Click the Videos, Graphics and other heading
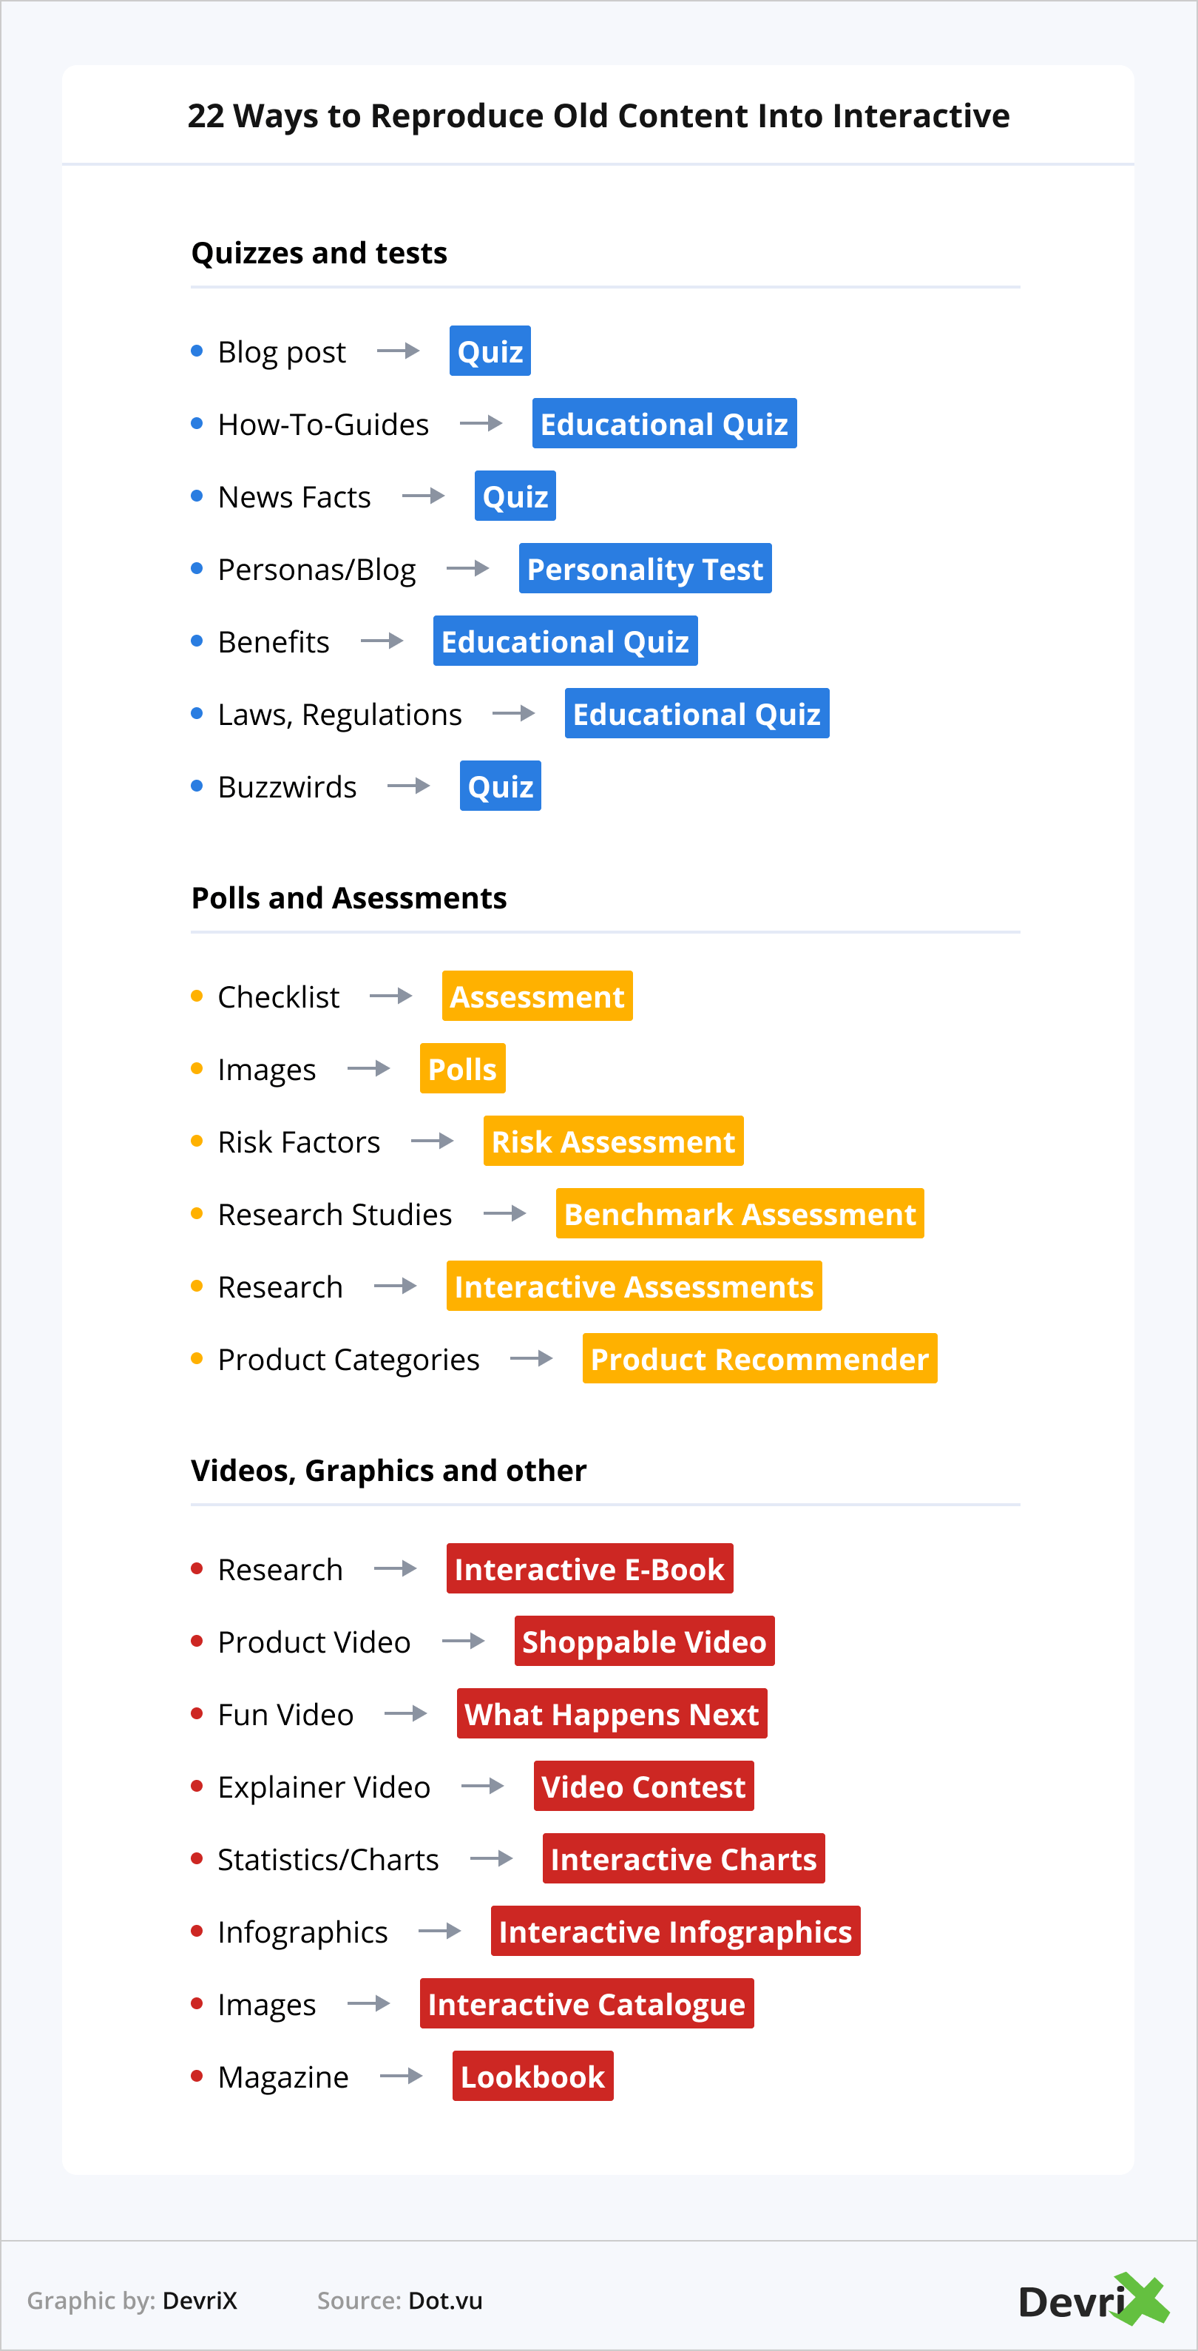 389,1470
